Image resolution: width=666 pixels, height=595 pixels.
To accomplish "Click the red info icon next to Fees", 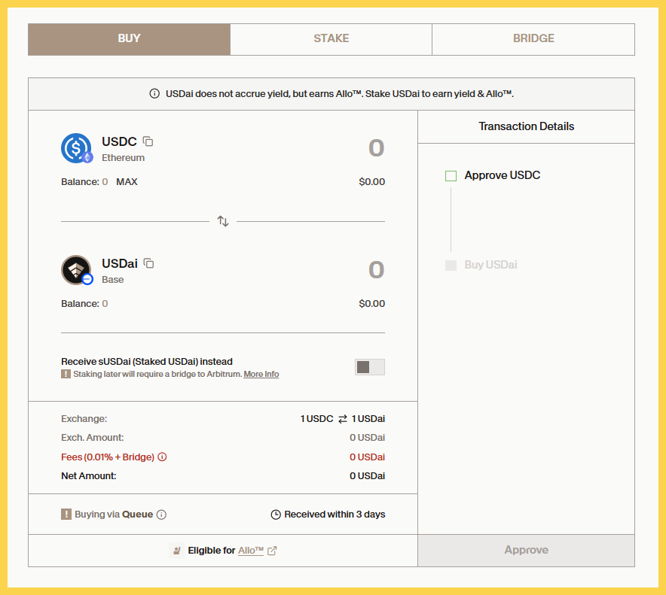I will tap(162, 457).
